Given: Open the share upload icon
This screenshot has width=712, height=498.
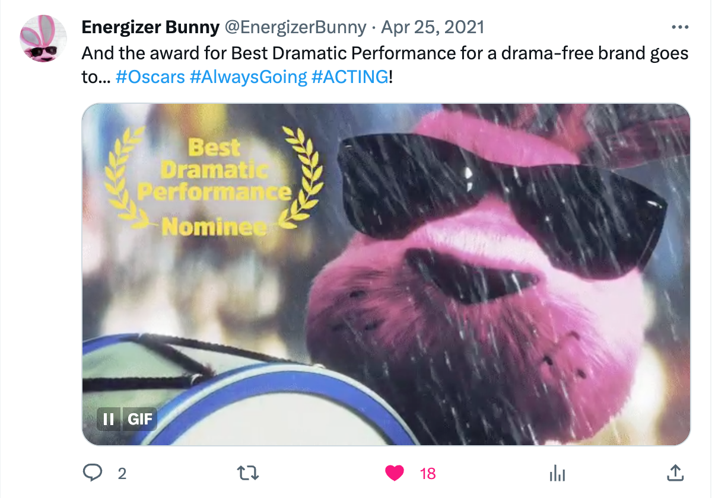Looking at the screenshot, I should [675, 473].
